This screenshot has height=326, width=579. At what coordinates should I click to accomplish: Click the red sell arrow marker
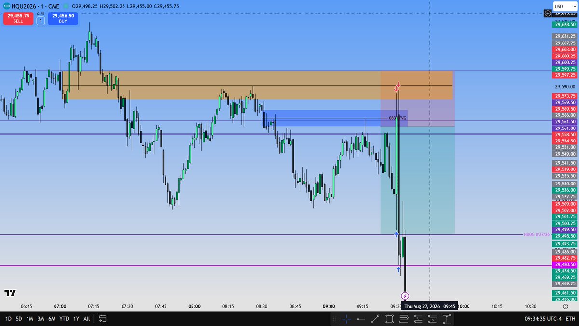pos(397,87)
